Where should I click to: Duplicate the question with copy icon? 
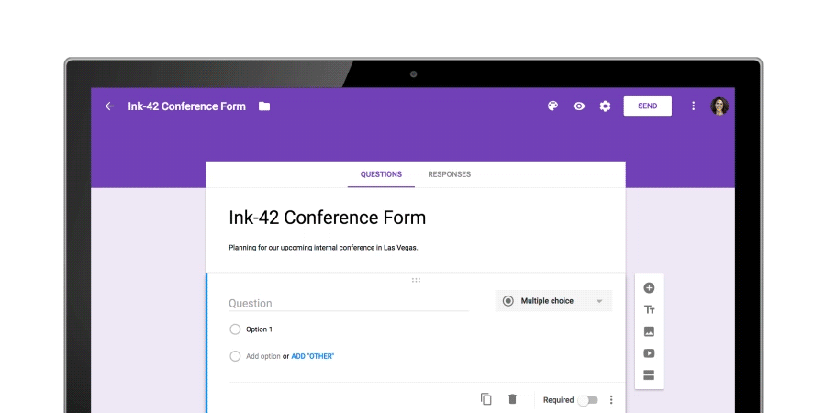(486, 399)
